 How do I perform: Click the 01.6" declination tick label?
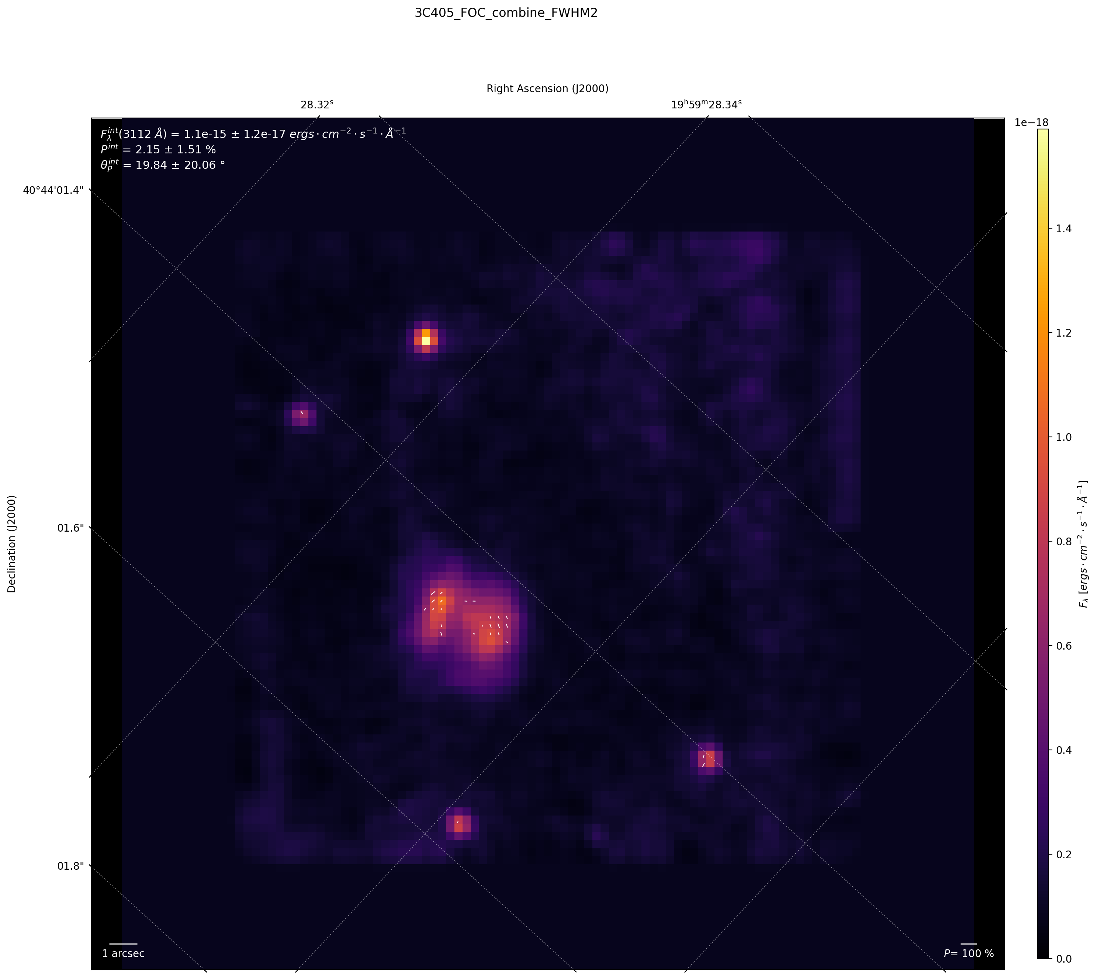coord(71,528)
